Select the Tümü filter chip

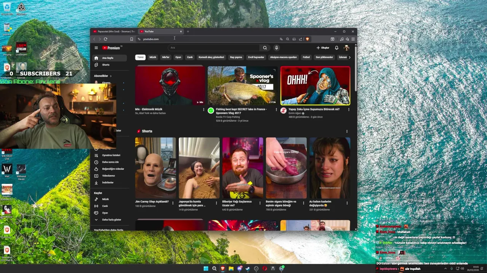point(140,57)
